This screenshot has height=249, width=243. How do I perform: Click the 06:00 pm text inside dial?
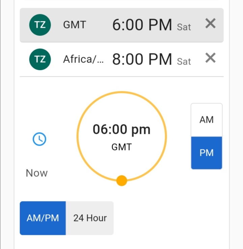(x=122, y=129)
